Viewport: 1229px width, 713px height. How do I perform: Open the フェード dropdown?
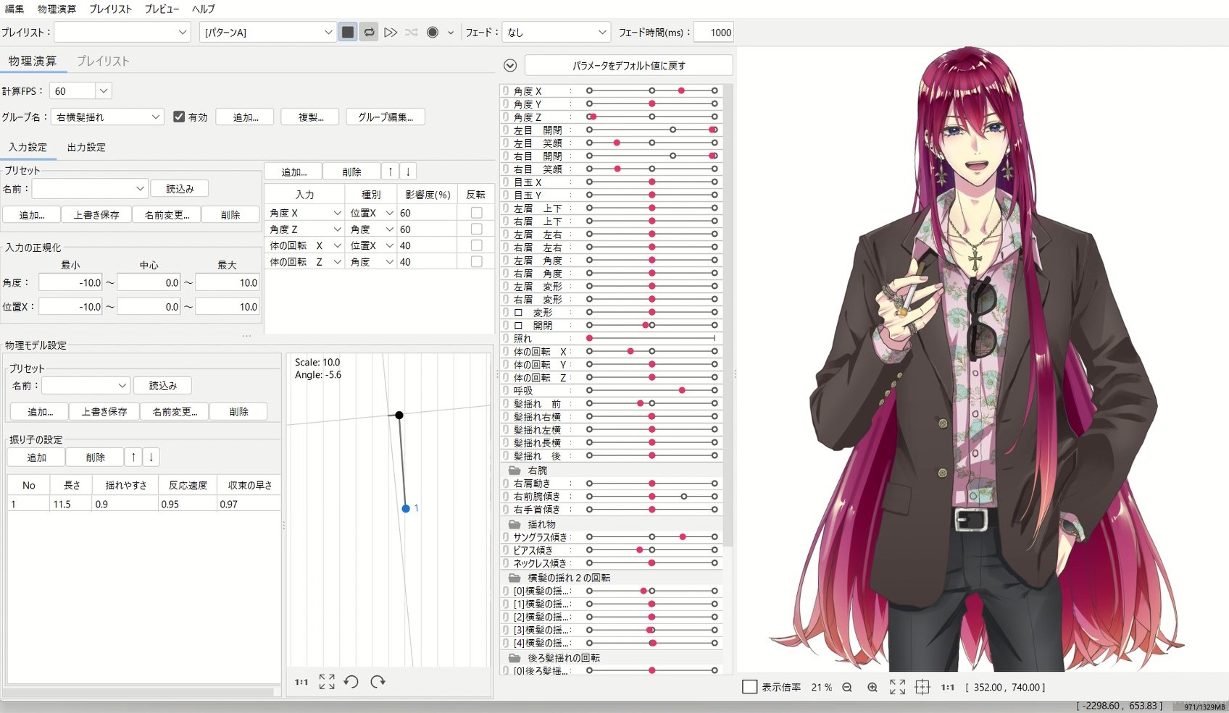[556, 33]
